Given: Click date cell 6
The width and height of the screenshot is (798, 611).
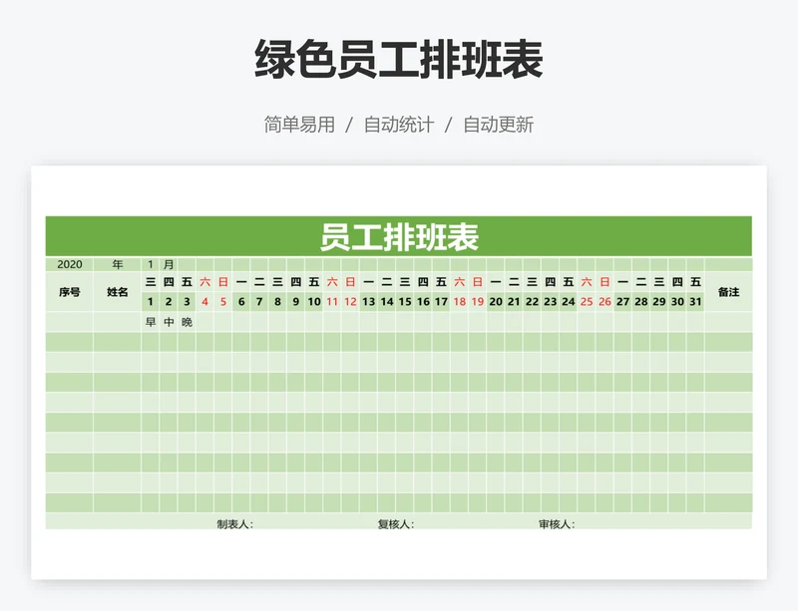Looking at the screenshot, I should (x=241, y=302).
